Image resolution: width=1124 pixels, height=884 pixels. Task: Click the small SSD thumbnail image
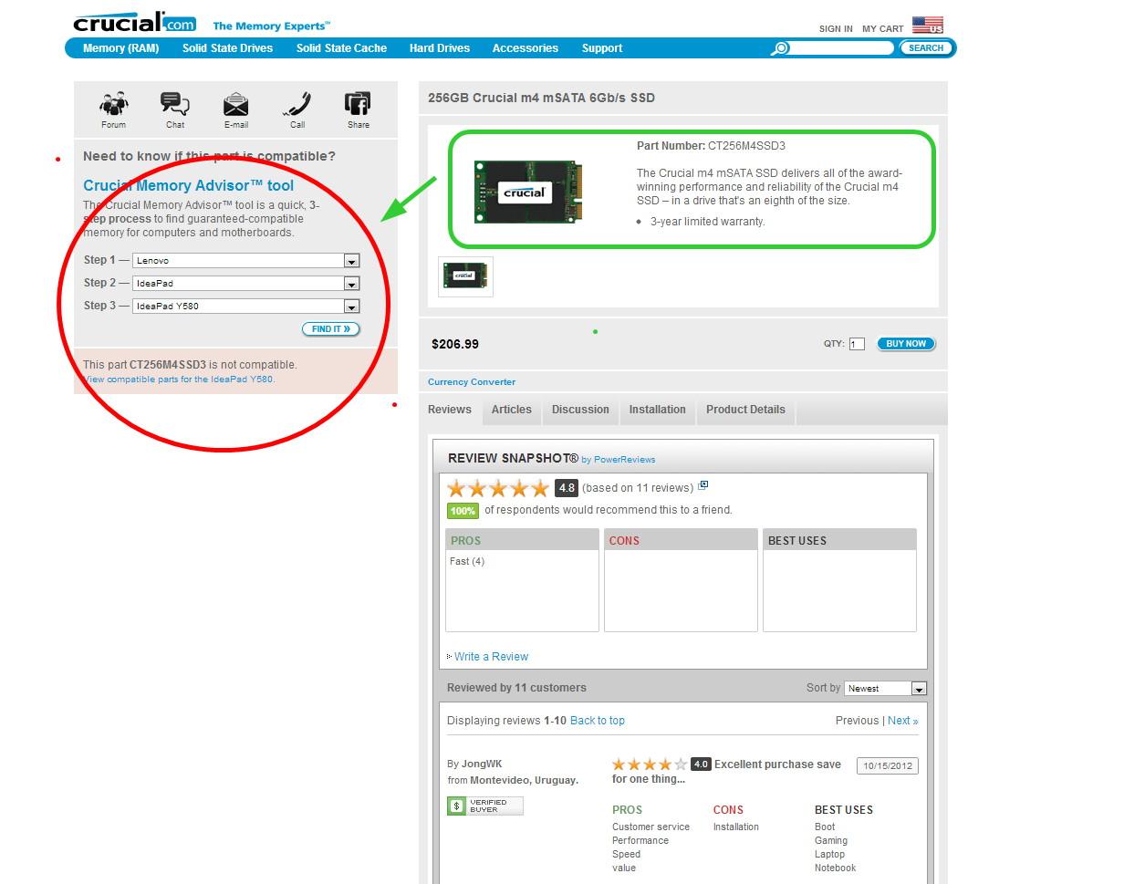[465, 276]
